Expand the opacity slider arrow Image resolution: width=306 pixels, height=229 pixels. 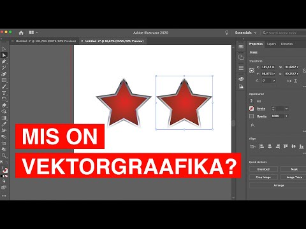286,116
